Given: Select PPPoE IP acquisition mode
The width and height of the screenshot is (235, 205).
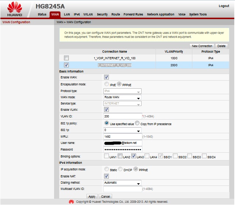Looking at the screenshot, I should (136, 169).
